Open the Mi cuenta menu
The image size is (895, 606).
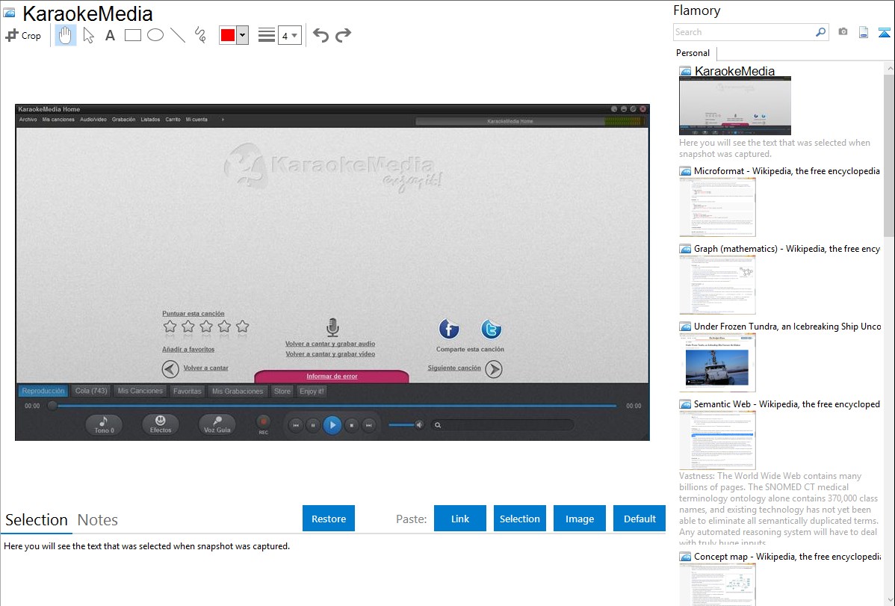pos(196,120)
